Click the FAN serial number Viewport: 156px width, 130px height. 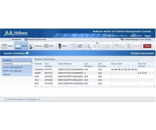coord(70,76)
